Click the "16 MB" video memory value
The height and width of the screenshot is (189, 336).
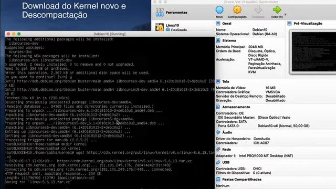[x=270, y=88]
